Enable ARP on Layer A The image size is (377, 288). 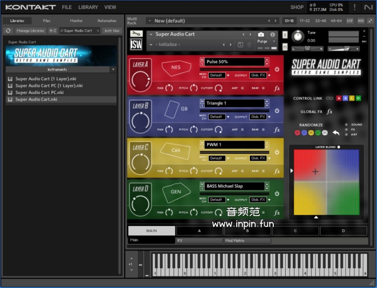(x=243, y=88)
